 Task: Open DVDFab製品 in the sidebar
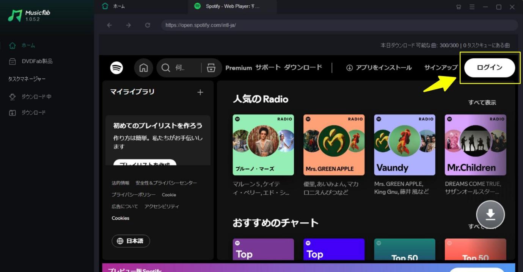pos(31,61)
